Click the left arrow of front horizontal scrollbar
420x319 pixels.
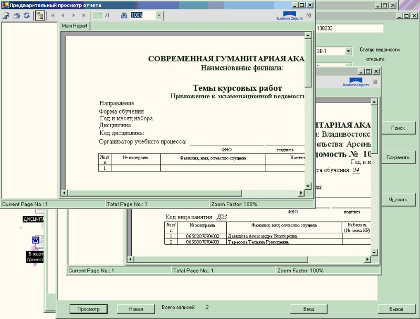coord(64,193)
